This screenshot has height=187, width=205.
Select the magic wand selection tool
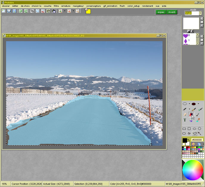(x=199, y=133)
